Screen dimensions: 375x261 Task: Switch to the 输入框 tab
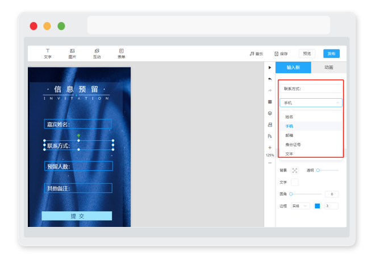pos(293,68)
